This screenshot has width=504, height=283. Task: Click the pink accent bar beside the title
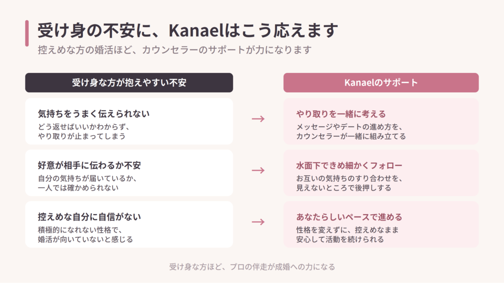(27, 33)
